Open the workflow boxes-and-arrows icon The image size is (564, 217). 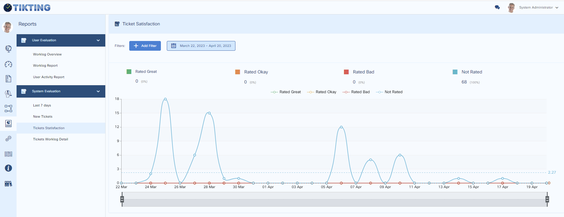coord(8,108)
